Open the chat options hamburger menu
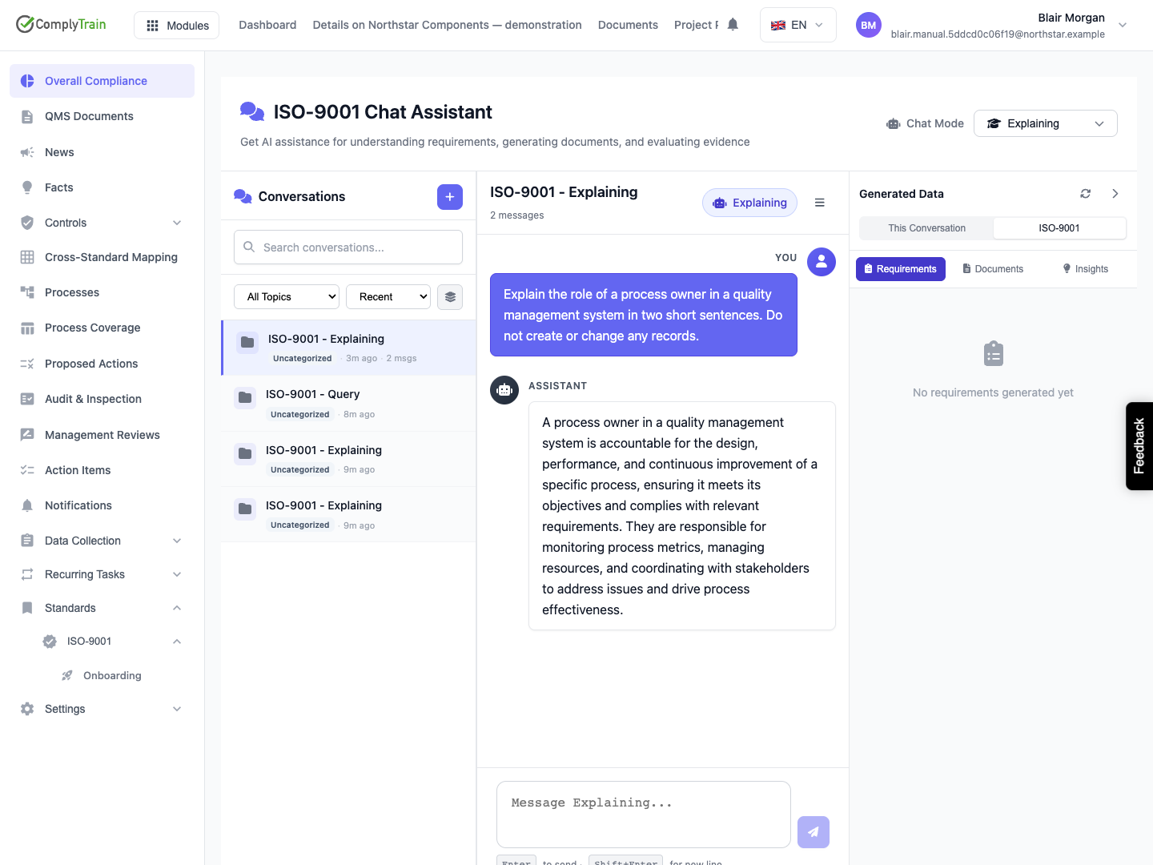The height and width of the screenshot is (865, 1153). pyautogui.click(x=820, y=203)
